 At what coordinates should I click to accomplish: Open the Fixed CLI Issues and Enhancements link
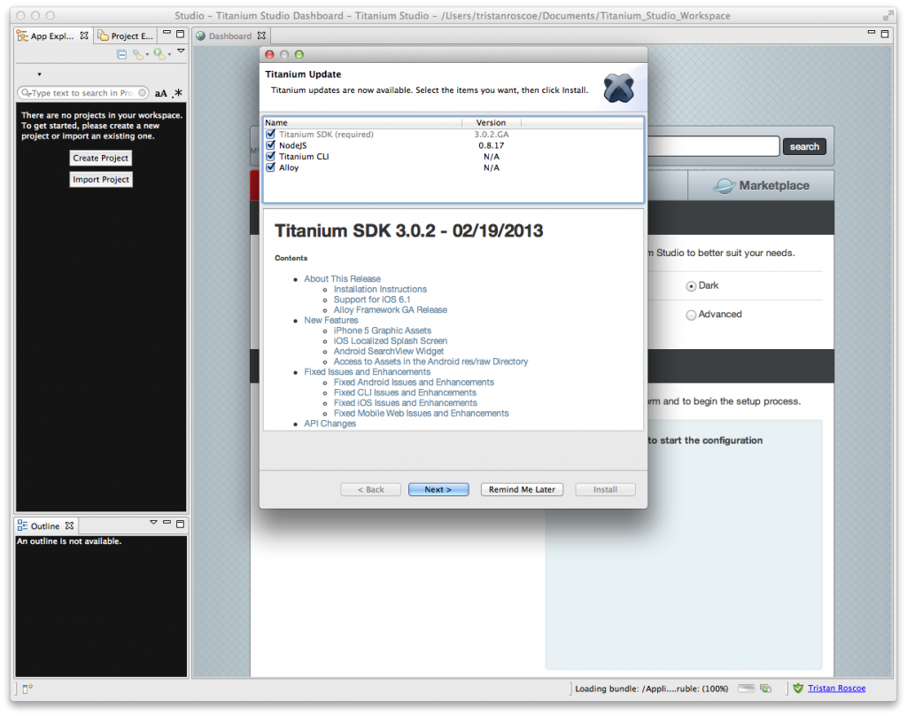pyautogui.click(x=405, y=393)
